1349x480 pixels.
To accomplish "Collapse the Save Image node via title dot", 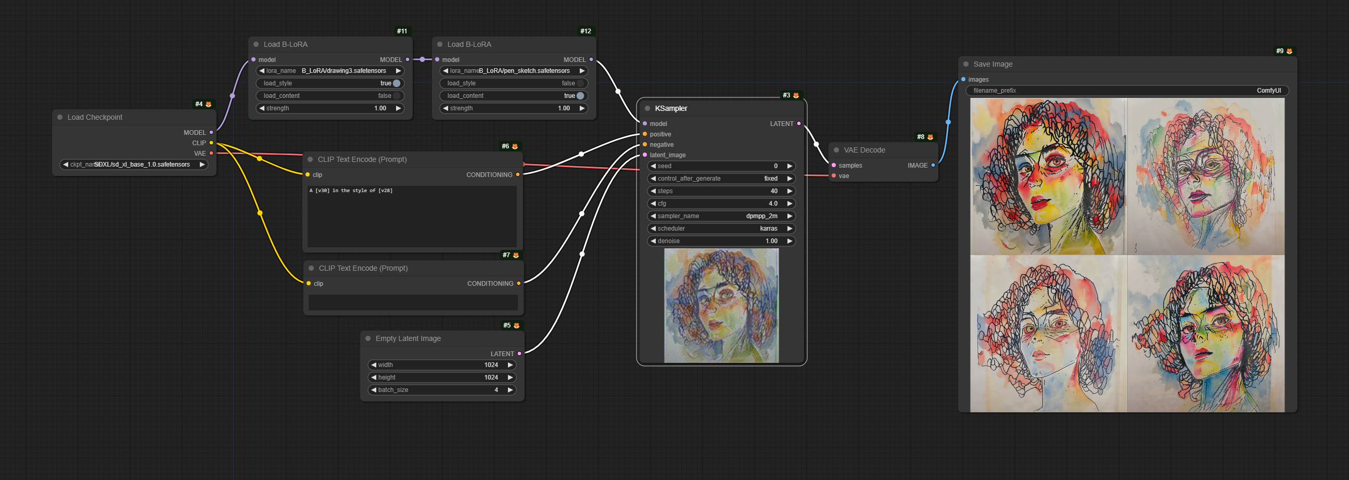I will [x=965, y=65].
